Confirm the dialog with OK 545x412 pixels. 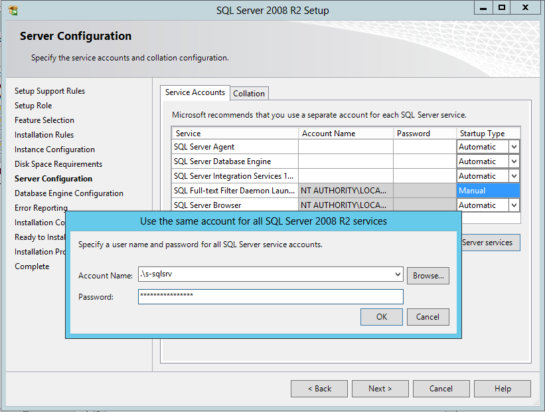[x=382, y=317]
